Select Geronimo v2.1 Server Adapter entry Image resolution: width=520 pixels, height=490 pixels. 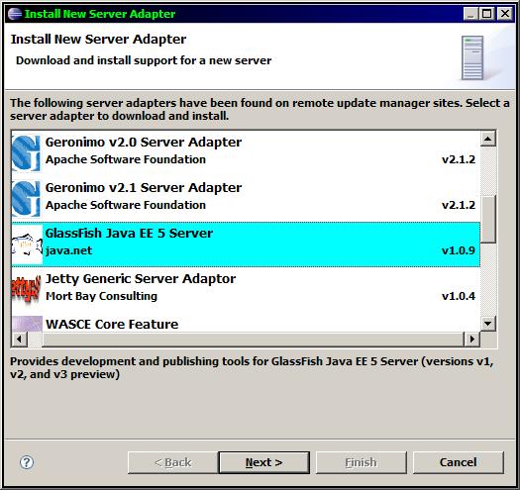tap(246, 199)
